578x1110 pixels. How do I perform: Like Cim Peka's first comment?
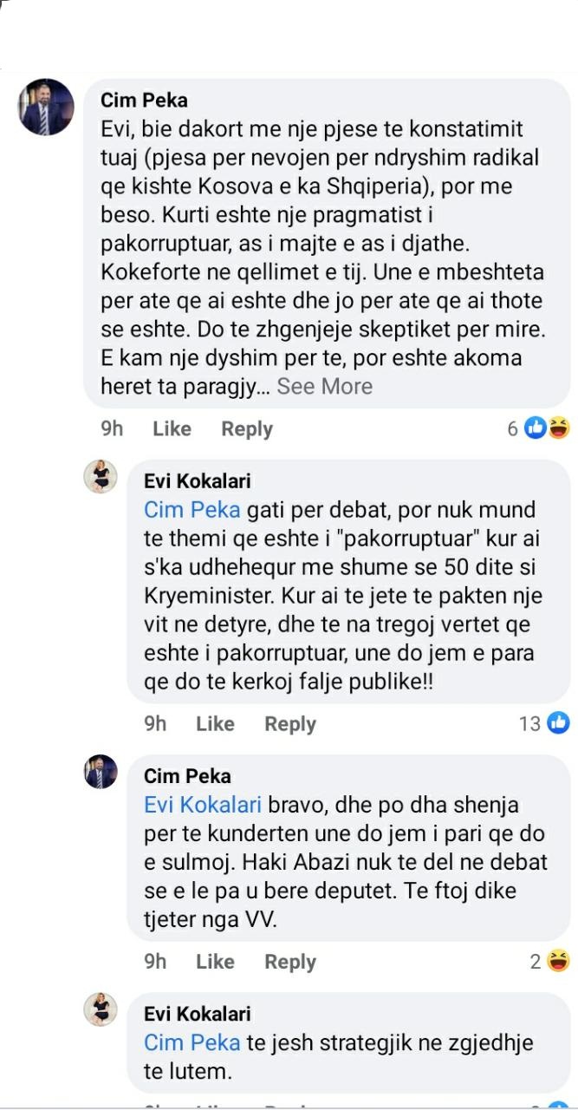click(172, 428)
